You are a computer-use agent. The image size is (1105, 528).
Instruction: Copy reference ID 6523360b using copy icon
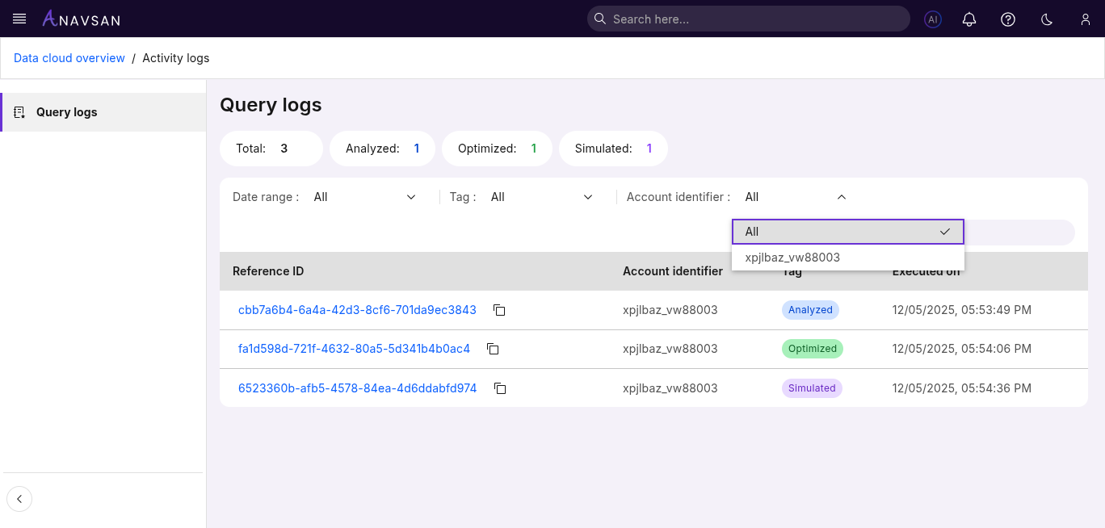(500, 388)
